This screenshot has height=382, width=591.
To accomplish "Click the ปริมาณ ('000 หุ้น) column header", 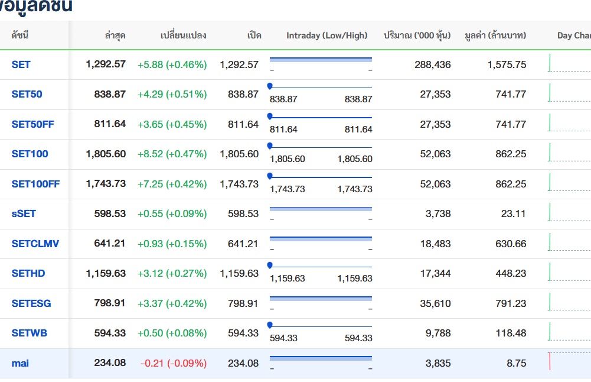I will point(417,35).
